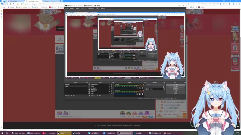Move scene down in Scenes panel
The width and height of the screenshot is (241, 135).
[x=74, y=95]
